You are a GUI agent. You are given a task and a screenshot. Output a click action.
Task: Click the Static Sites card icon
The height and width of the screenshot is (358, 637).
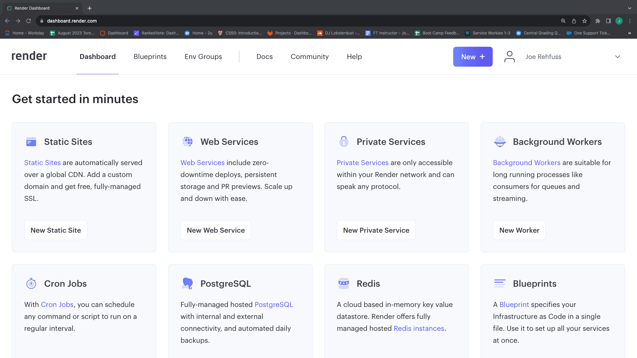(x=31, y=142)
